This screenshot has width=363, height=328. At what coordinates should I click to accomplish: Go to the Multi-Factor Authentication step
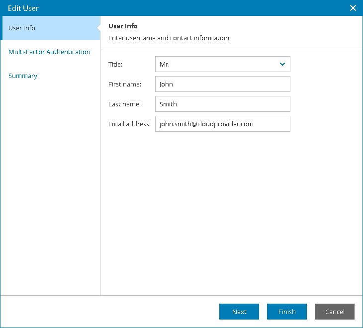point(49,52)
